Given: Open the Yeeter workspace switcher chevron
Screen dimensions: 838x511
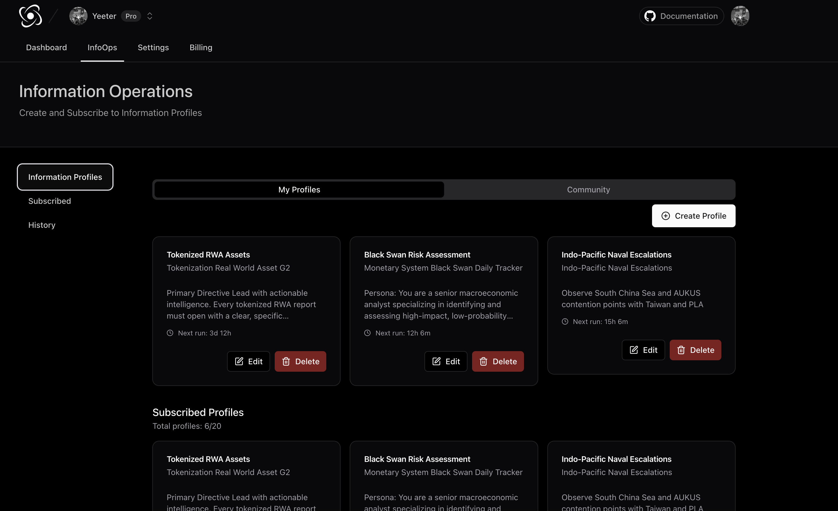Looking at the screenshot, I should click(x=150, y=16).
